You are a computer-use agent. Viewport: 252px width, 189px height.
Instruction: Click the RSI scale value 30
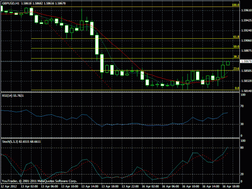242,124
